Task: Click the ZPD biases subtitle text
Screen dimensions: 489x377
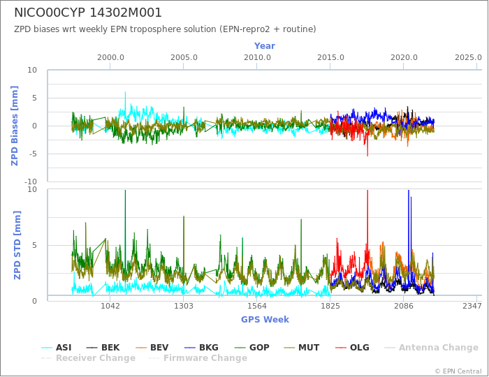Action: coord(165,29)
